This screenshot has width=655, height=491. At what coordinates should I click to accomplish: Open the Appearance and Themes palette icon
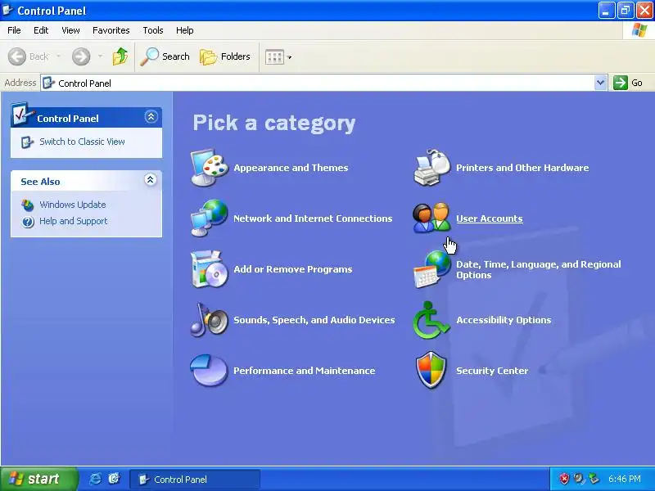pyautogui.click(x=210, y=168)
